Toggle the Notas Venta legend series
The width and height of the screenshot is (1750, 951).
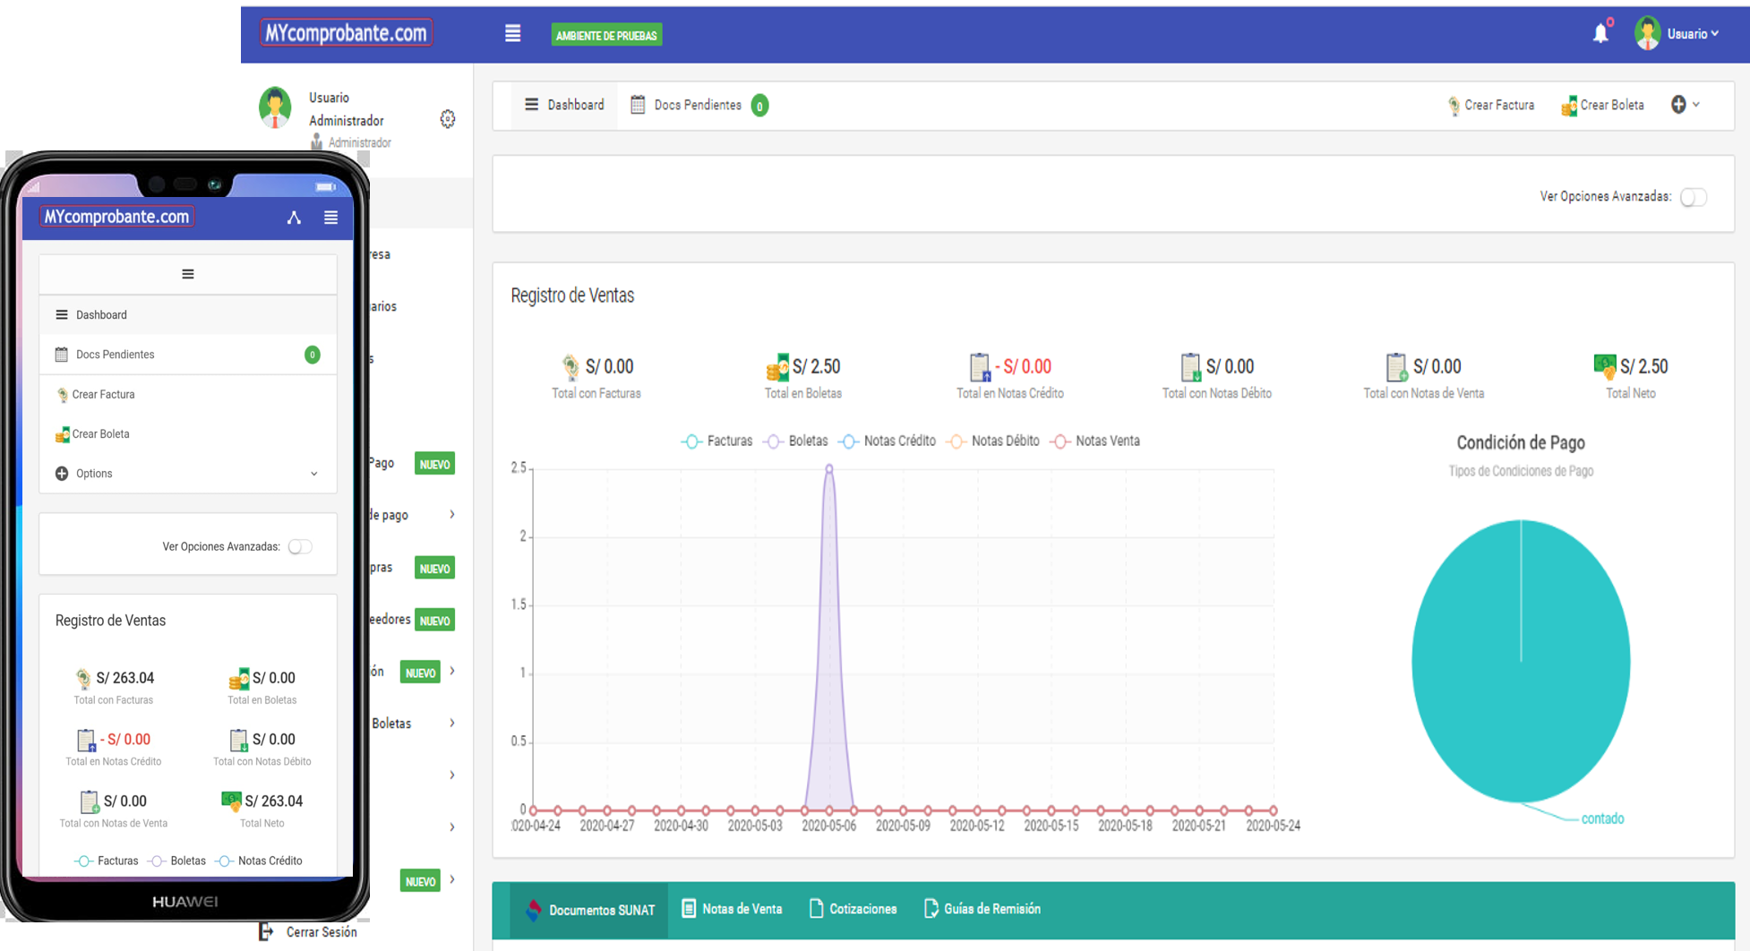coord(1095,441)
